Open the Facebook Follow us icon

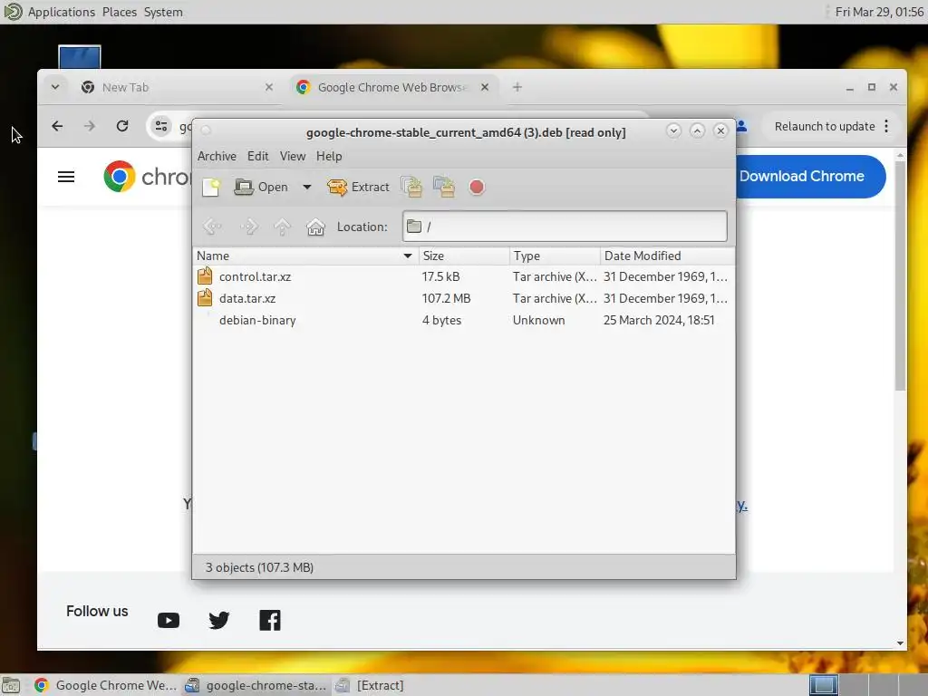pyautogui.click(x=270, y=620)
